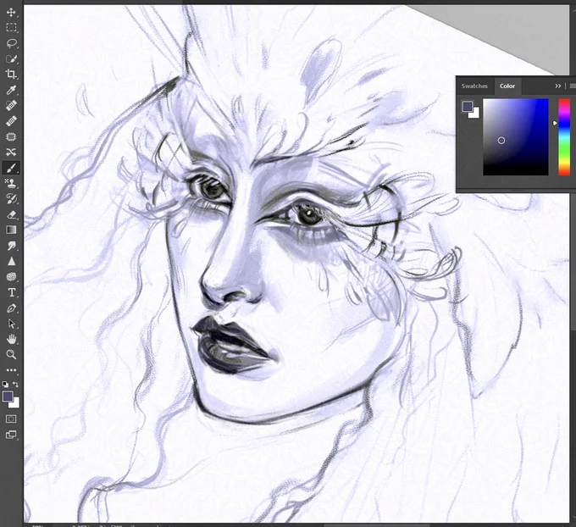Select the Brush tool
Viewport: 576px width, 527px height.
(11, 168)
